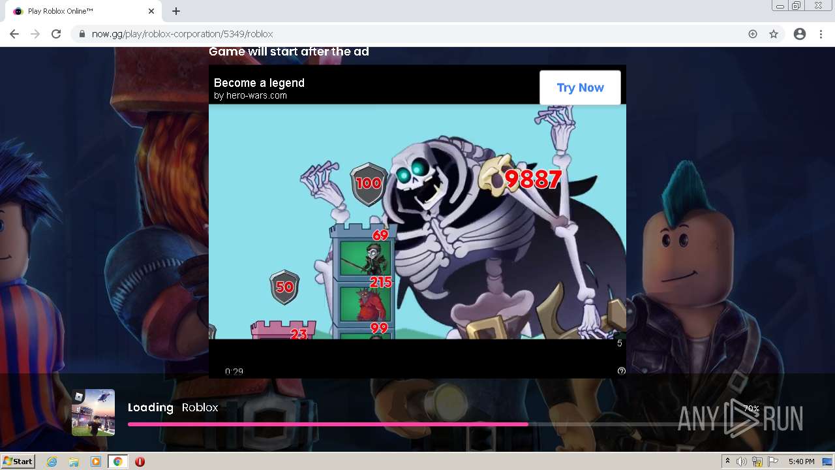Go back to the previous page

14,34
